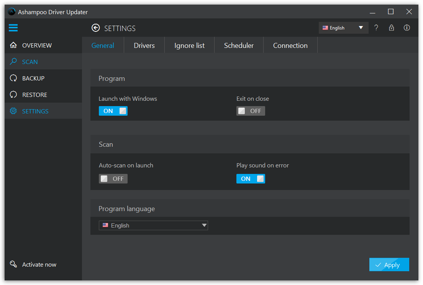Switch to the Drivers tab
423x285 pixels.
click(144, 45)
